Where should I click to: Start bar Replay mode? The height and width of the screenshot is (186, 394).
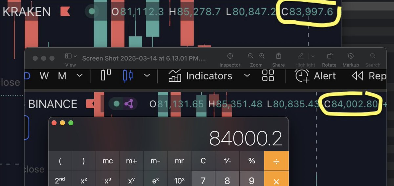[x=369, y=76]
